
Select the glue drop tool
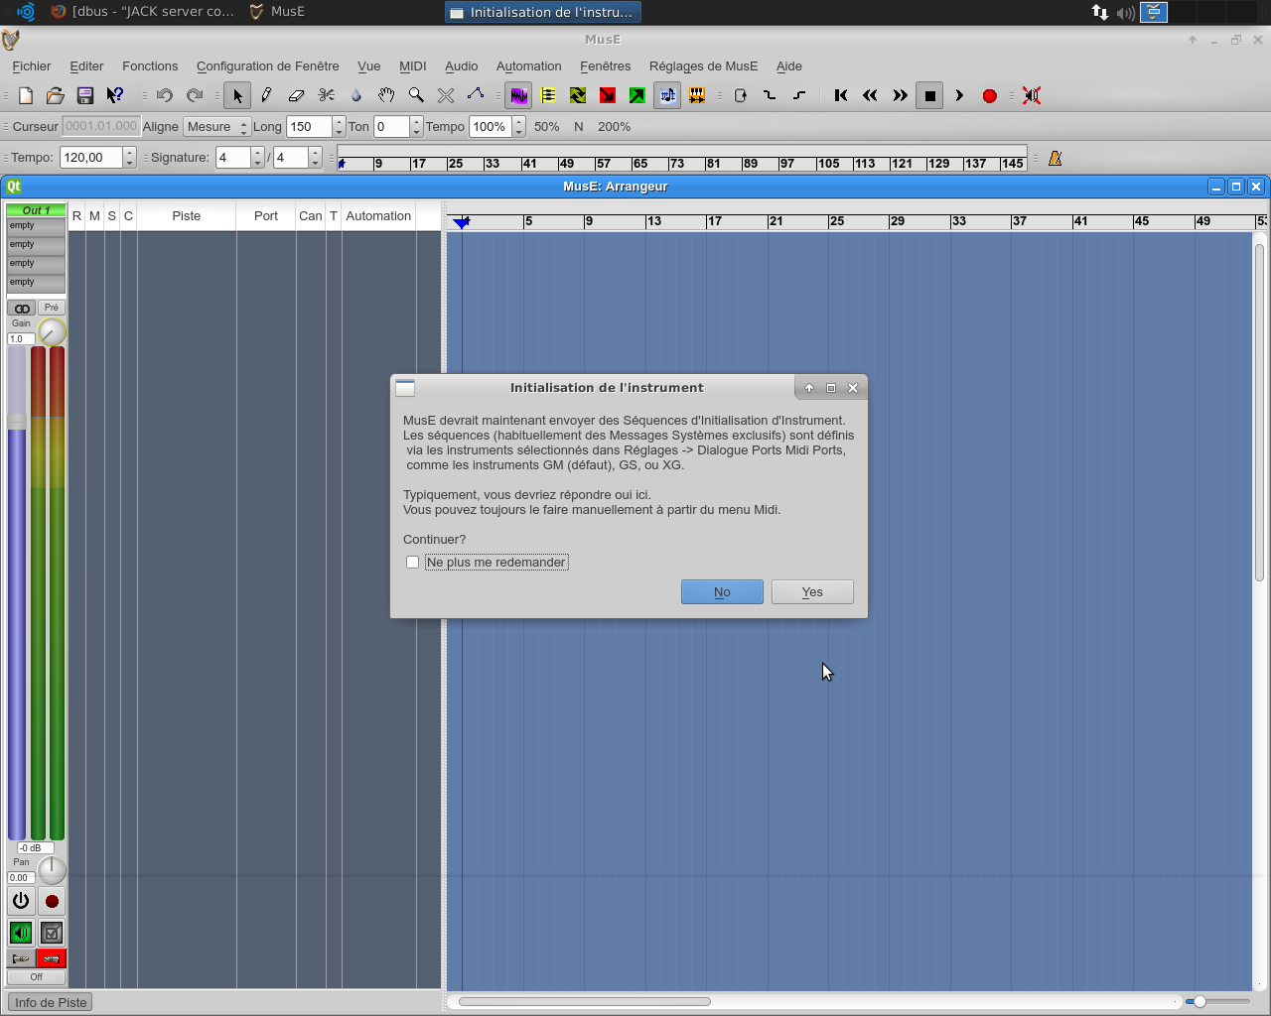click(356, 95)
